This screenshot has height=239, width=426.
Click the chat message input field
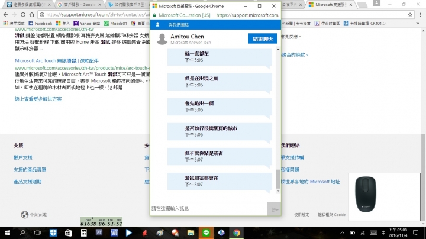coord(209,209)
